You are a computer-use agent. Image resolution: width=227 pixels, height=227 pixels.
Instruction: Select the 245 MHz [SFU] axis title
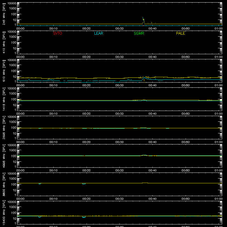click(4, 14)
